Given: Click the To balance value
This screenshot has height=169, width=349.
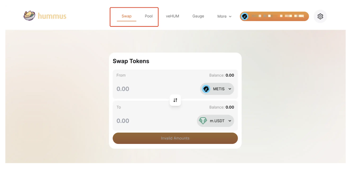Looking at the screenshot, I should coord(230,107).
